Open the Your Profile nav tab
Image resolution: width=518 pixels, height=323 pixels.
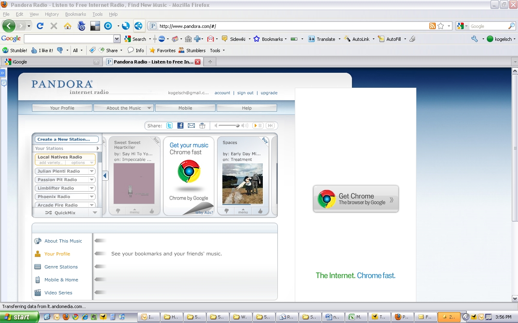pos(62,108)
